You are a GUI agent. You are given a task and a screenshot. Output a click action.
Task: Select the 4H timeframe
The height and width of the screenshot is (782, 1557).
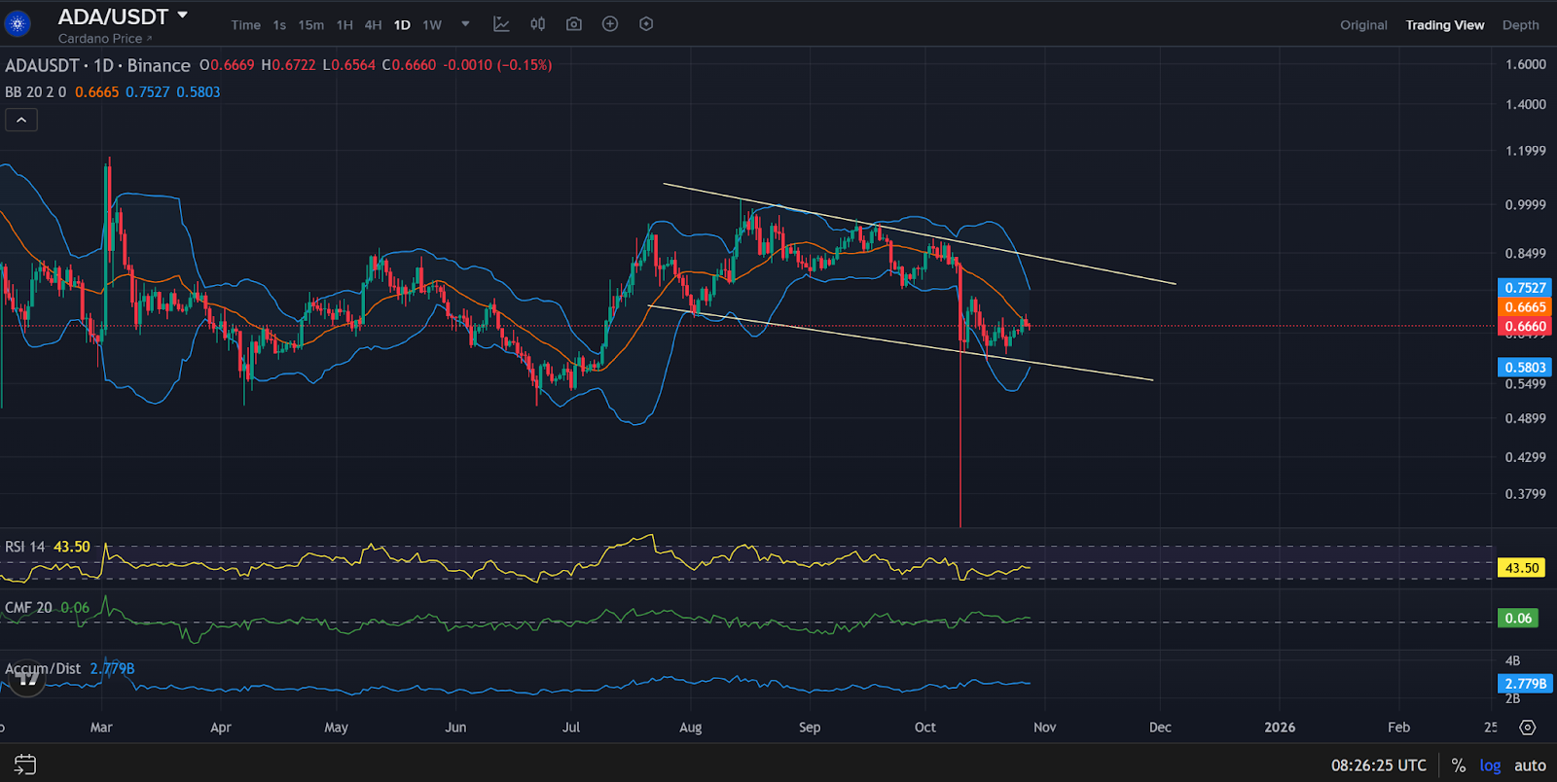(x=373, y=25)
